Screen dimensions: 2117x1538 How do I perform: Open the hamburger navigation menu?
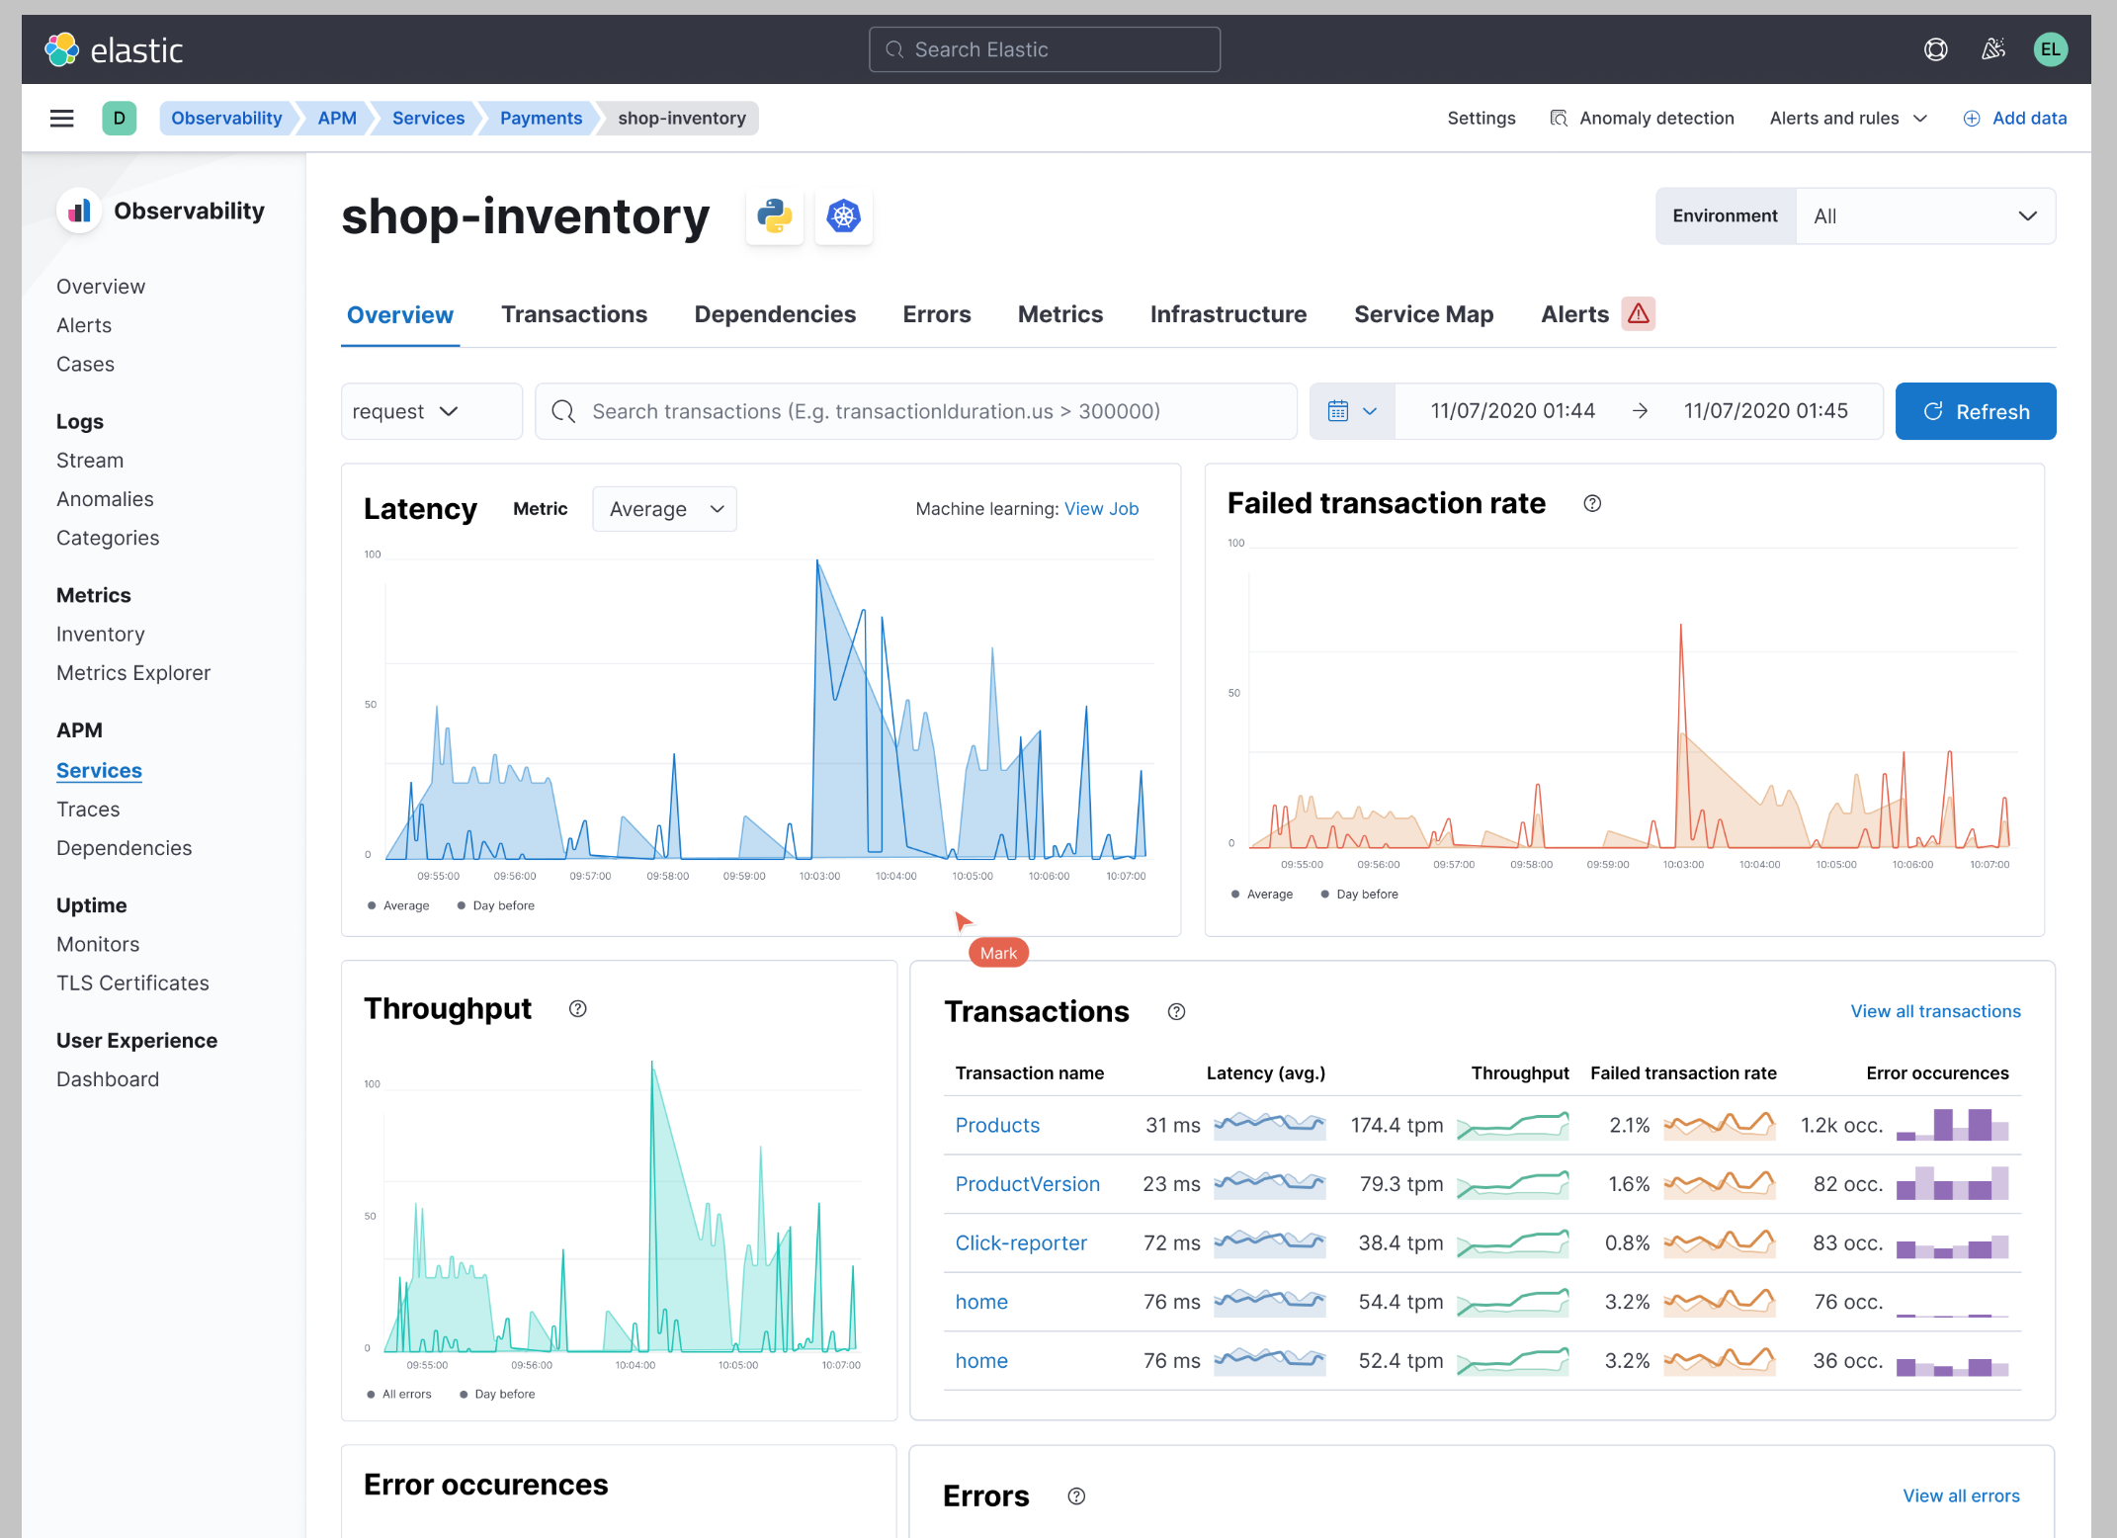61,118
